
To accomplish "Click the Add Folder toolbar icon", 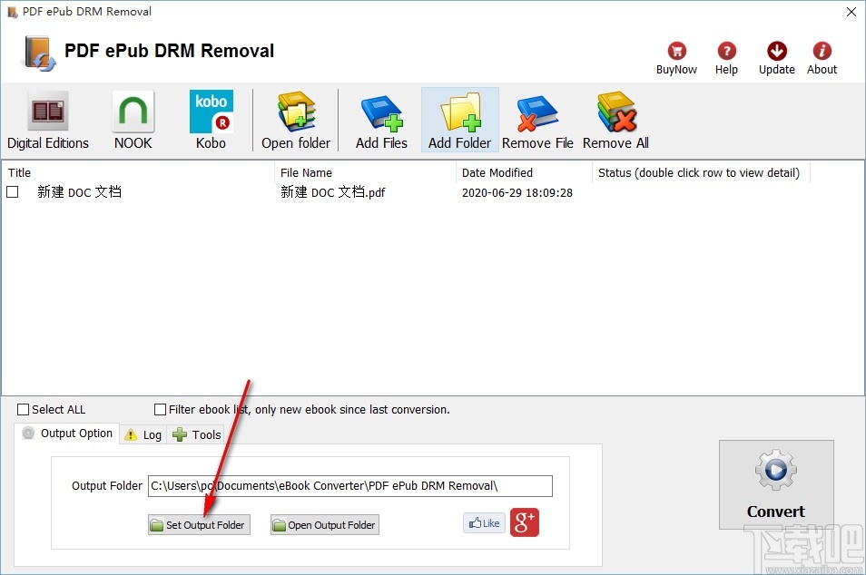I will click(x=459, y=121).
